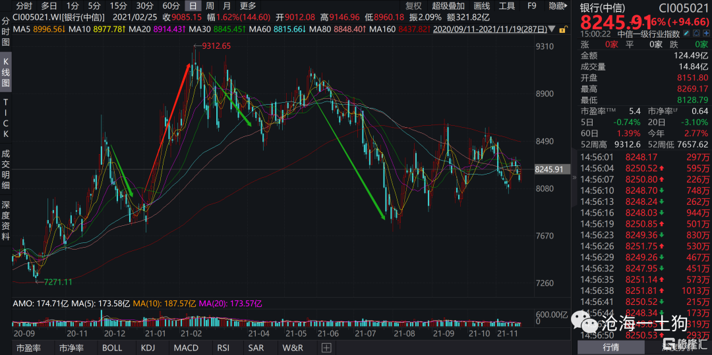Select the 月 monthly period
This screenshot has width=712, height=355.
coord(226,6)
